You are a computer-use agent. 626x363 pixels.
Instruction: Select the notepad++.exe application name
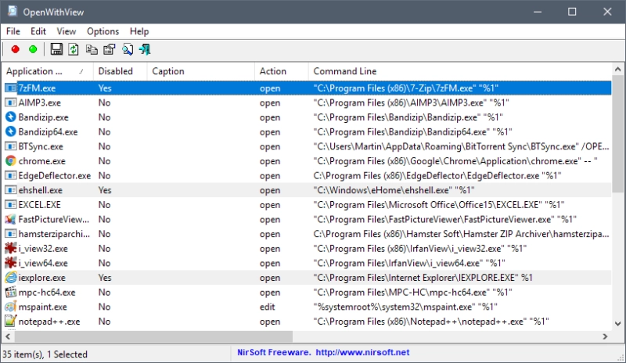pyautogui.click(x=49, y=321)
